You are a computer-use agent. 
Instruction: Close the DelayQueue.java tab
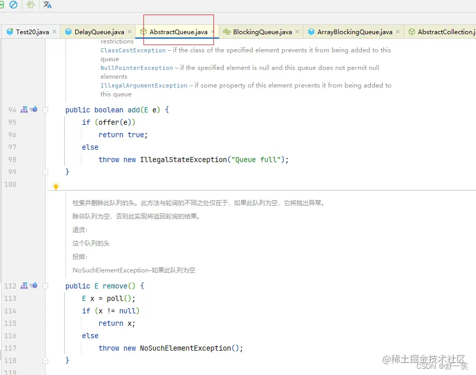pos(129,32)
